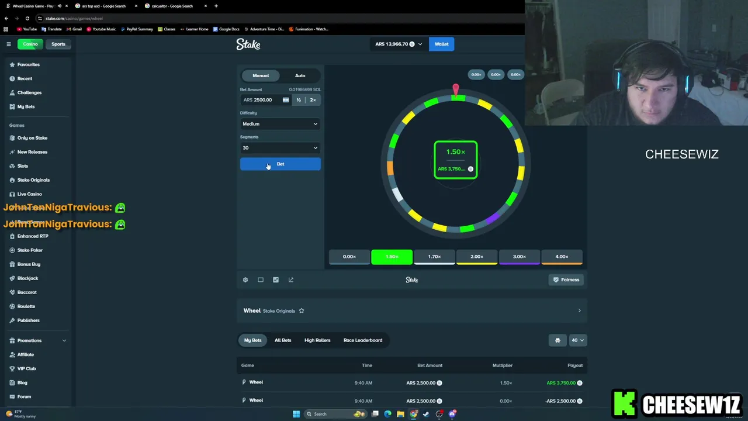Open Task View on taskbar
This screenshot has width=748, height=421.
click(375, 414)
